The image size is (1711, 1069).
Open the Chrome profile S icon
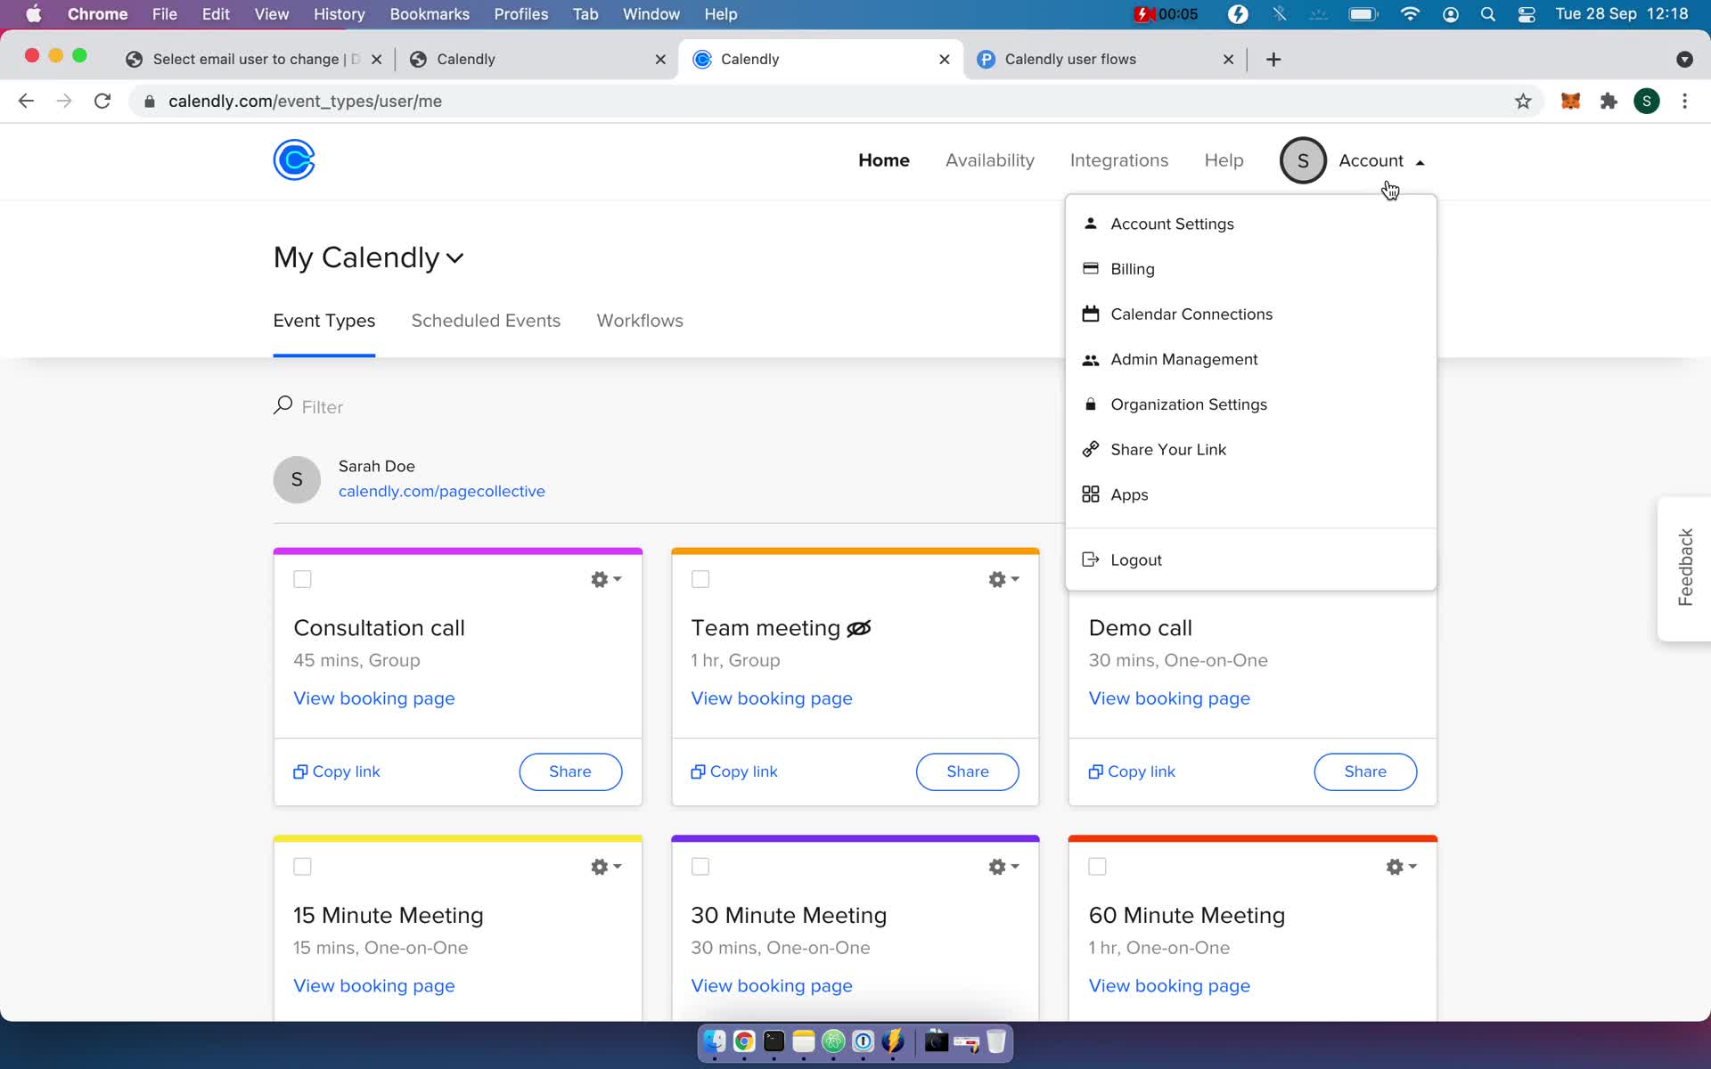click(1647, 102)
